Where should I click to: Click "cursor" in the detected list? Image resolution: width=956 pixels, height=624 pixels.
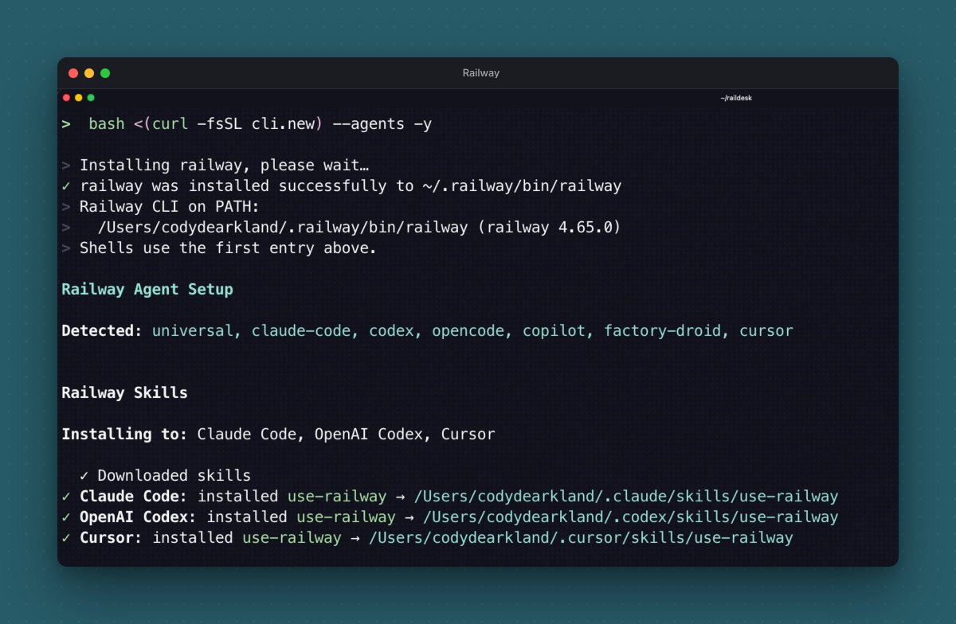[x=766, y=331]
